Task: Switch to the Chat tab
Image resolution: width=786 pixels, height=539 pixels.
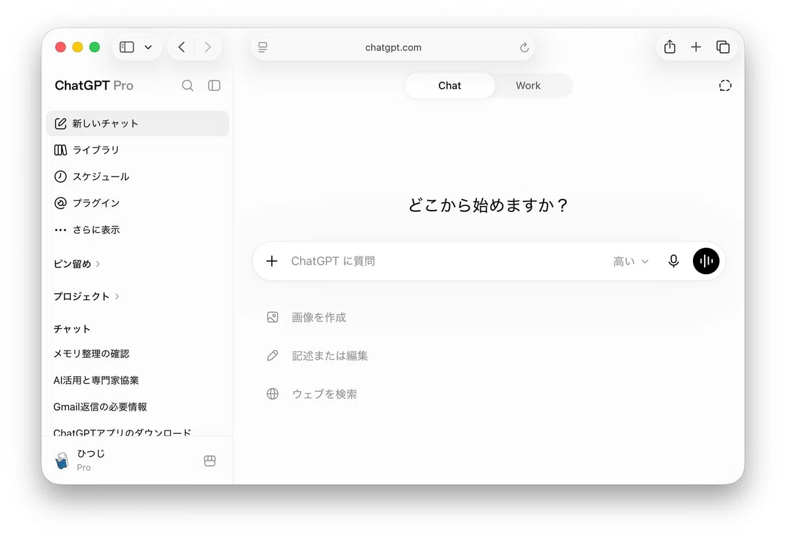Action: point(450,86)
